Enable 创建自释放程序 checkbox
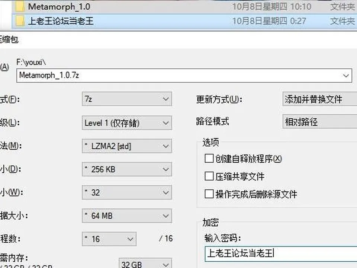 click(209, 159)
